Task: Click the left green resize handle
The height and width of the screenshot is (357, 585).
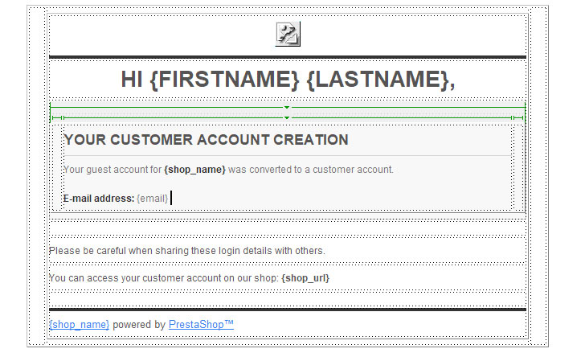Action: 63,118
